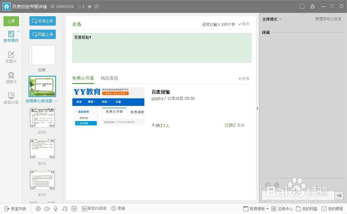Select slide thumbnail 4/13

42,180
